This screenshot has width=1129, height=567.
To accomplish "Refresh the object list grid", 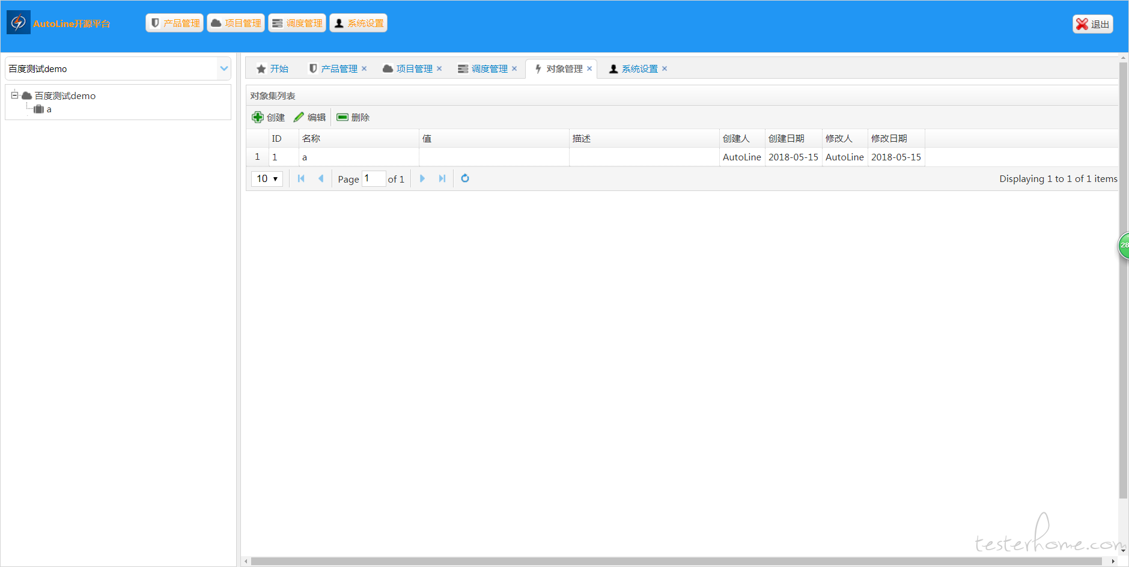I will pos(465,178).
